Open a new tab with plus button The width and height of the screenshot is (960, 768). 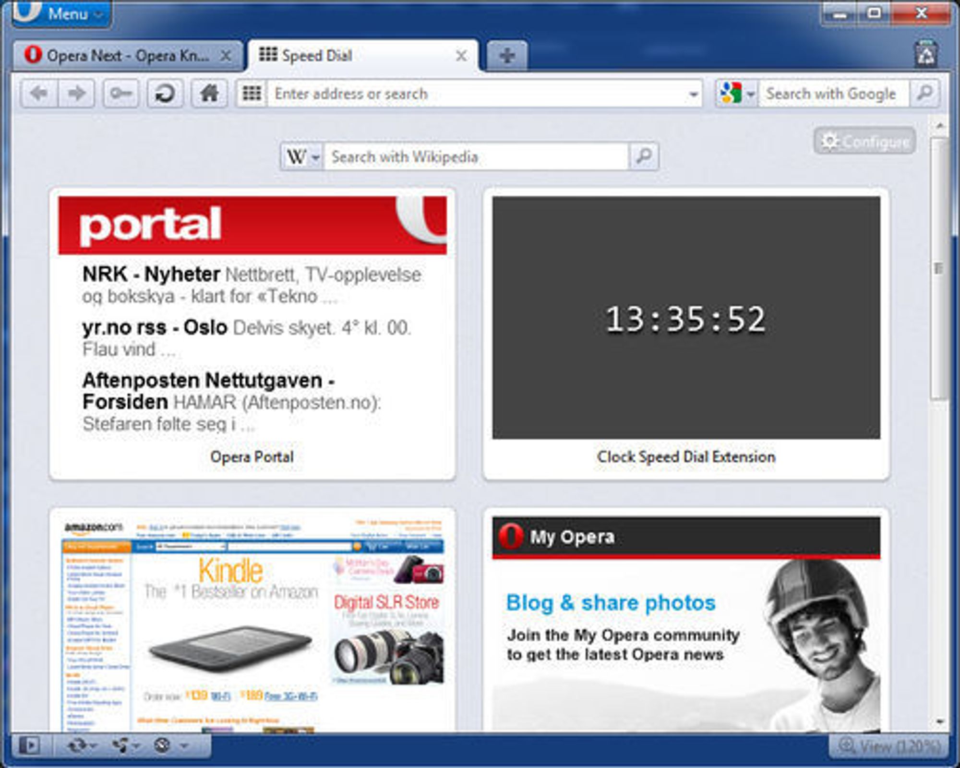(507, 56)
